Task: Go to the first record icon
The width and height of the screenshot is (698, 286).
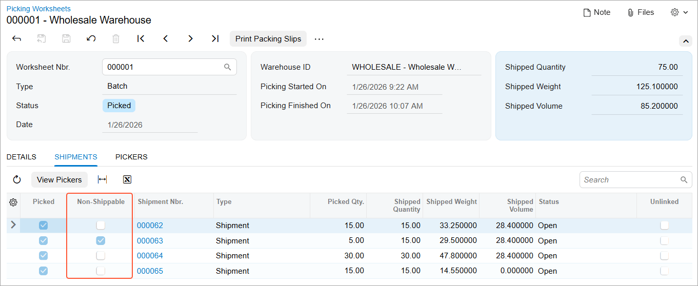Action: 141,39
